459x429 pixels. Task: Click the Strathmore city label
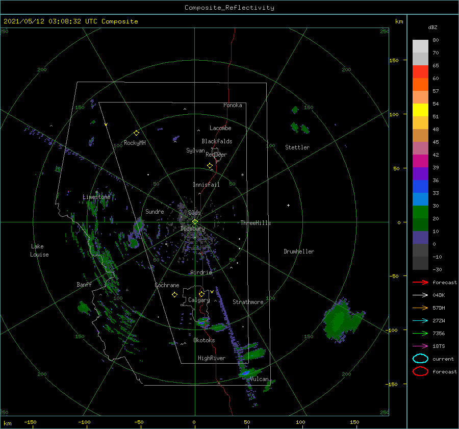248,302
